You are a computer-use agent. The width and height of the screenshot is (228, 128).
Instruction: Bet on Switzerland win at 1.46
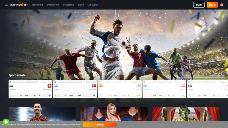pyautogui.click(x=44, y=95)
